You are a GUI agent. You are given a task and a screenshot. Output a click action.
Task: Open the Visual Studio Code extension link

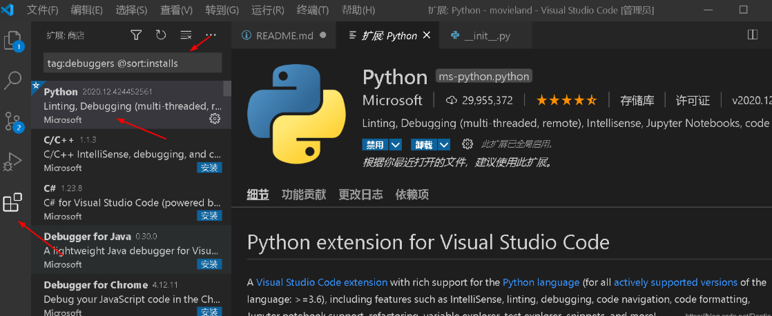pyautogui.click(x=322, y=282)
